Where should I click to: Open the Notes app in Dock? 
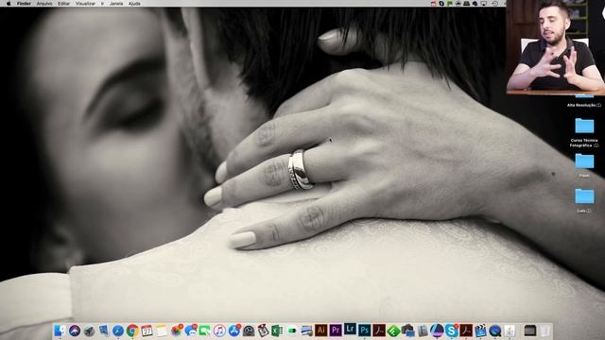[x=162, y=331]
